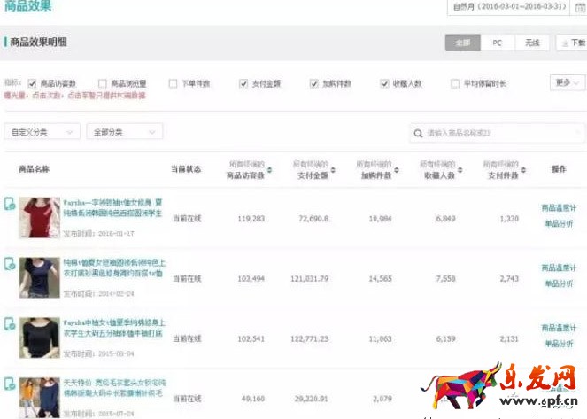Expand the 更多 indicators dropdown
The image size is (587, 419).
coord(567,82)
